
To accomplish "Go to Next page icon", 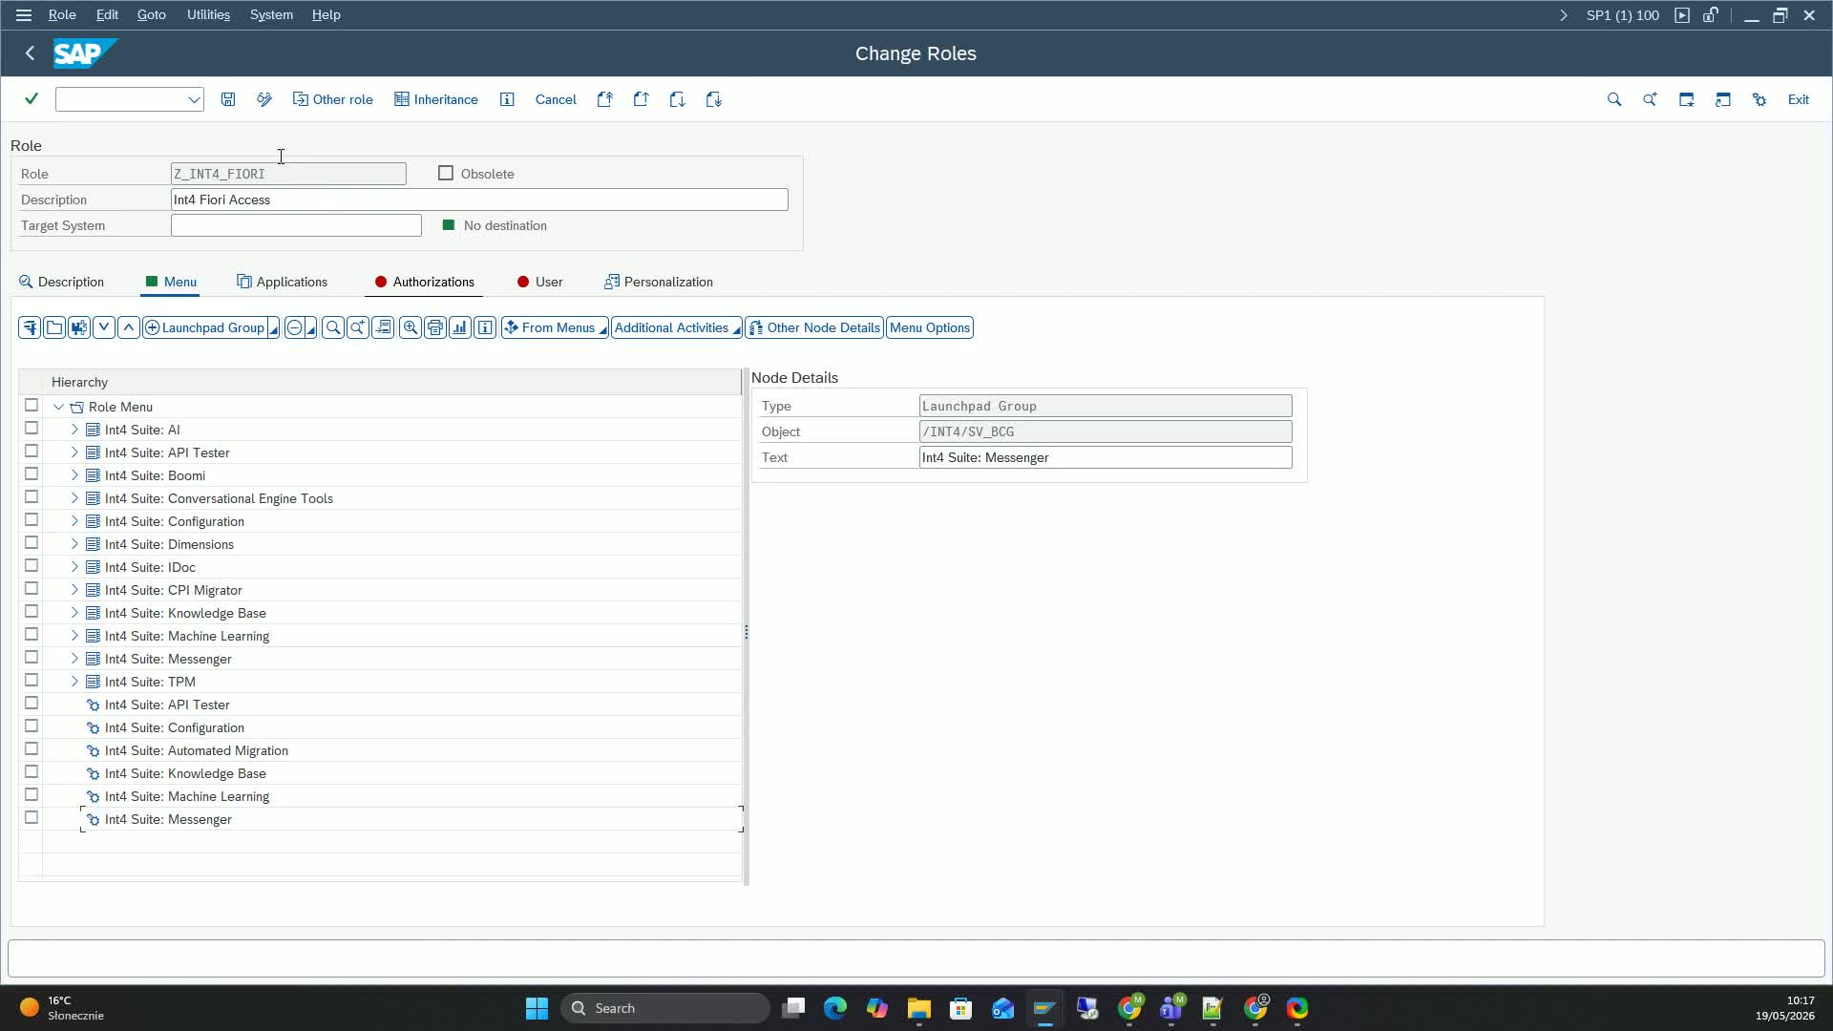I will [677, 99].
